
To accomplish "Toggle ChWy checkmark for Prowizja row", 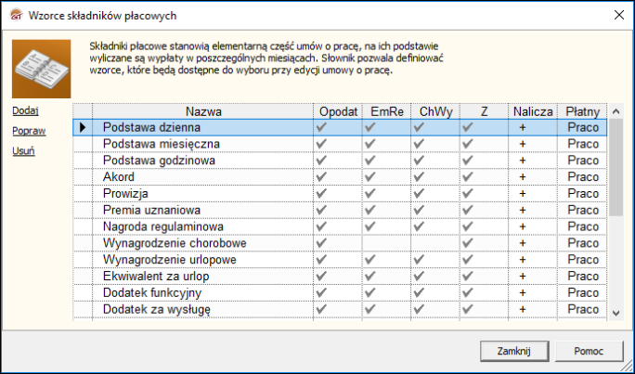I will pos(419,194).
